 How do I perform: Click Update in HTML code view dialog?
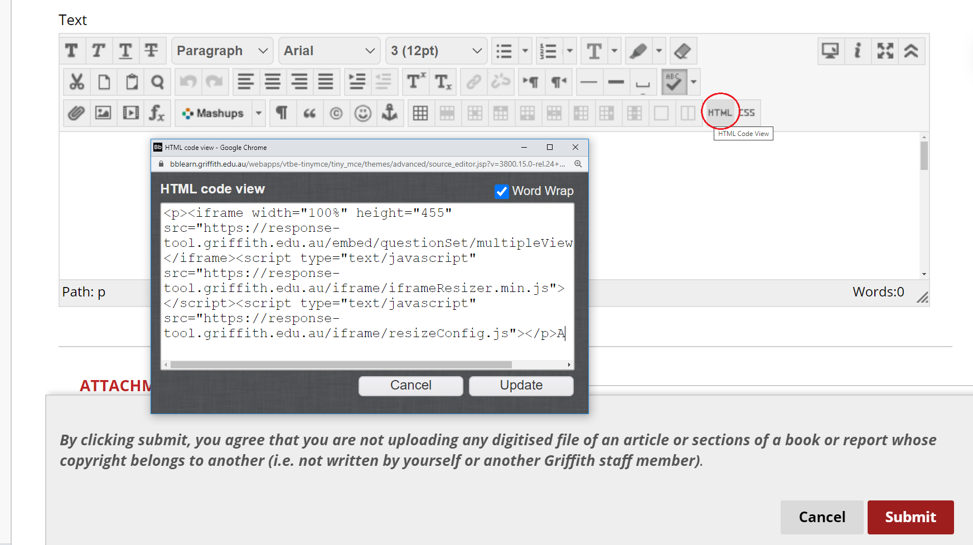click(x=521, y=386)
